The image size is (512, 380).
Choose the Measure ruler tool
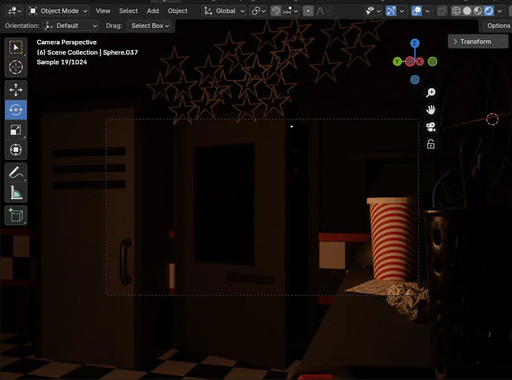tap(16, 193)
